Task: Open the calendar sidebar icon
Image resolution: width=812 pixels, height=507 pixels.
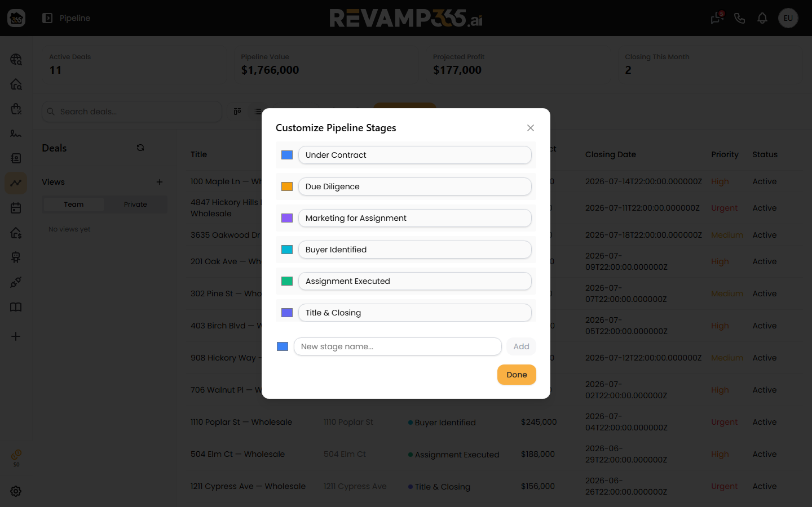Action: coord(16,208)
